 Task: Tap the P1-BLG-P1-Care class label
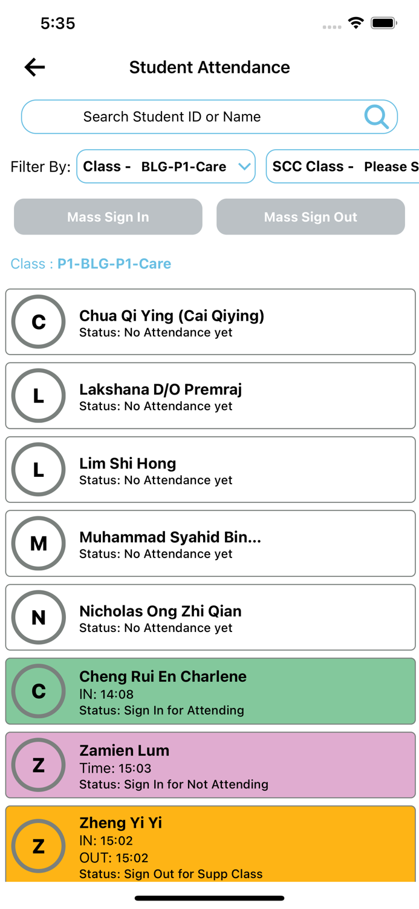pos(114,264)
